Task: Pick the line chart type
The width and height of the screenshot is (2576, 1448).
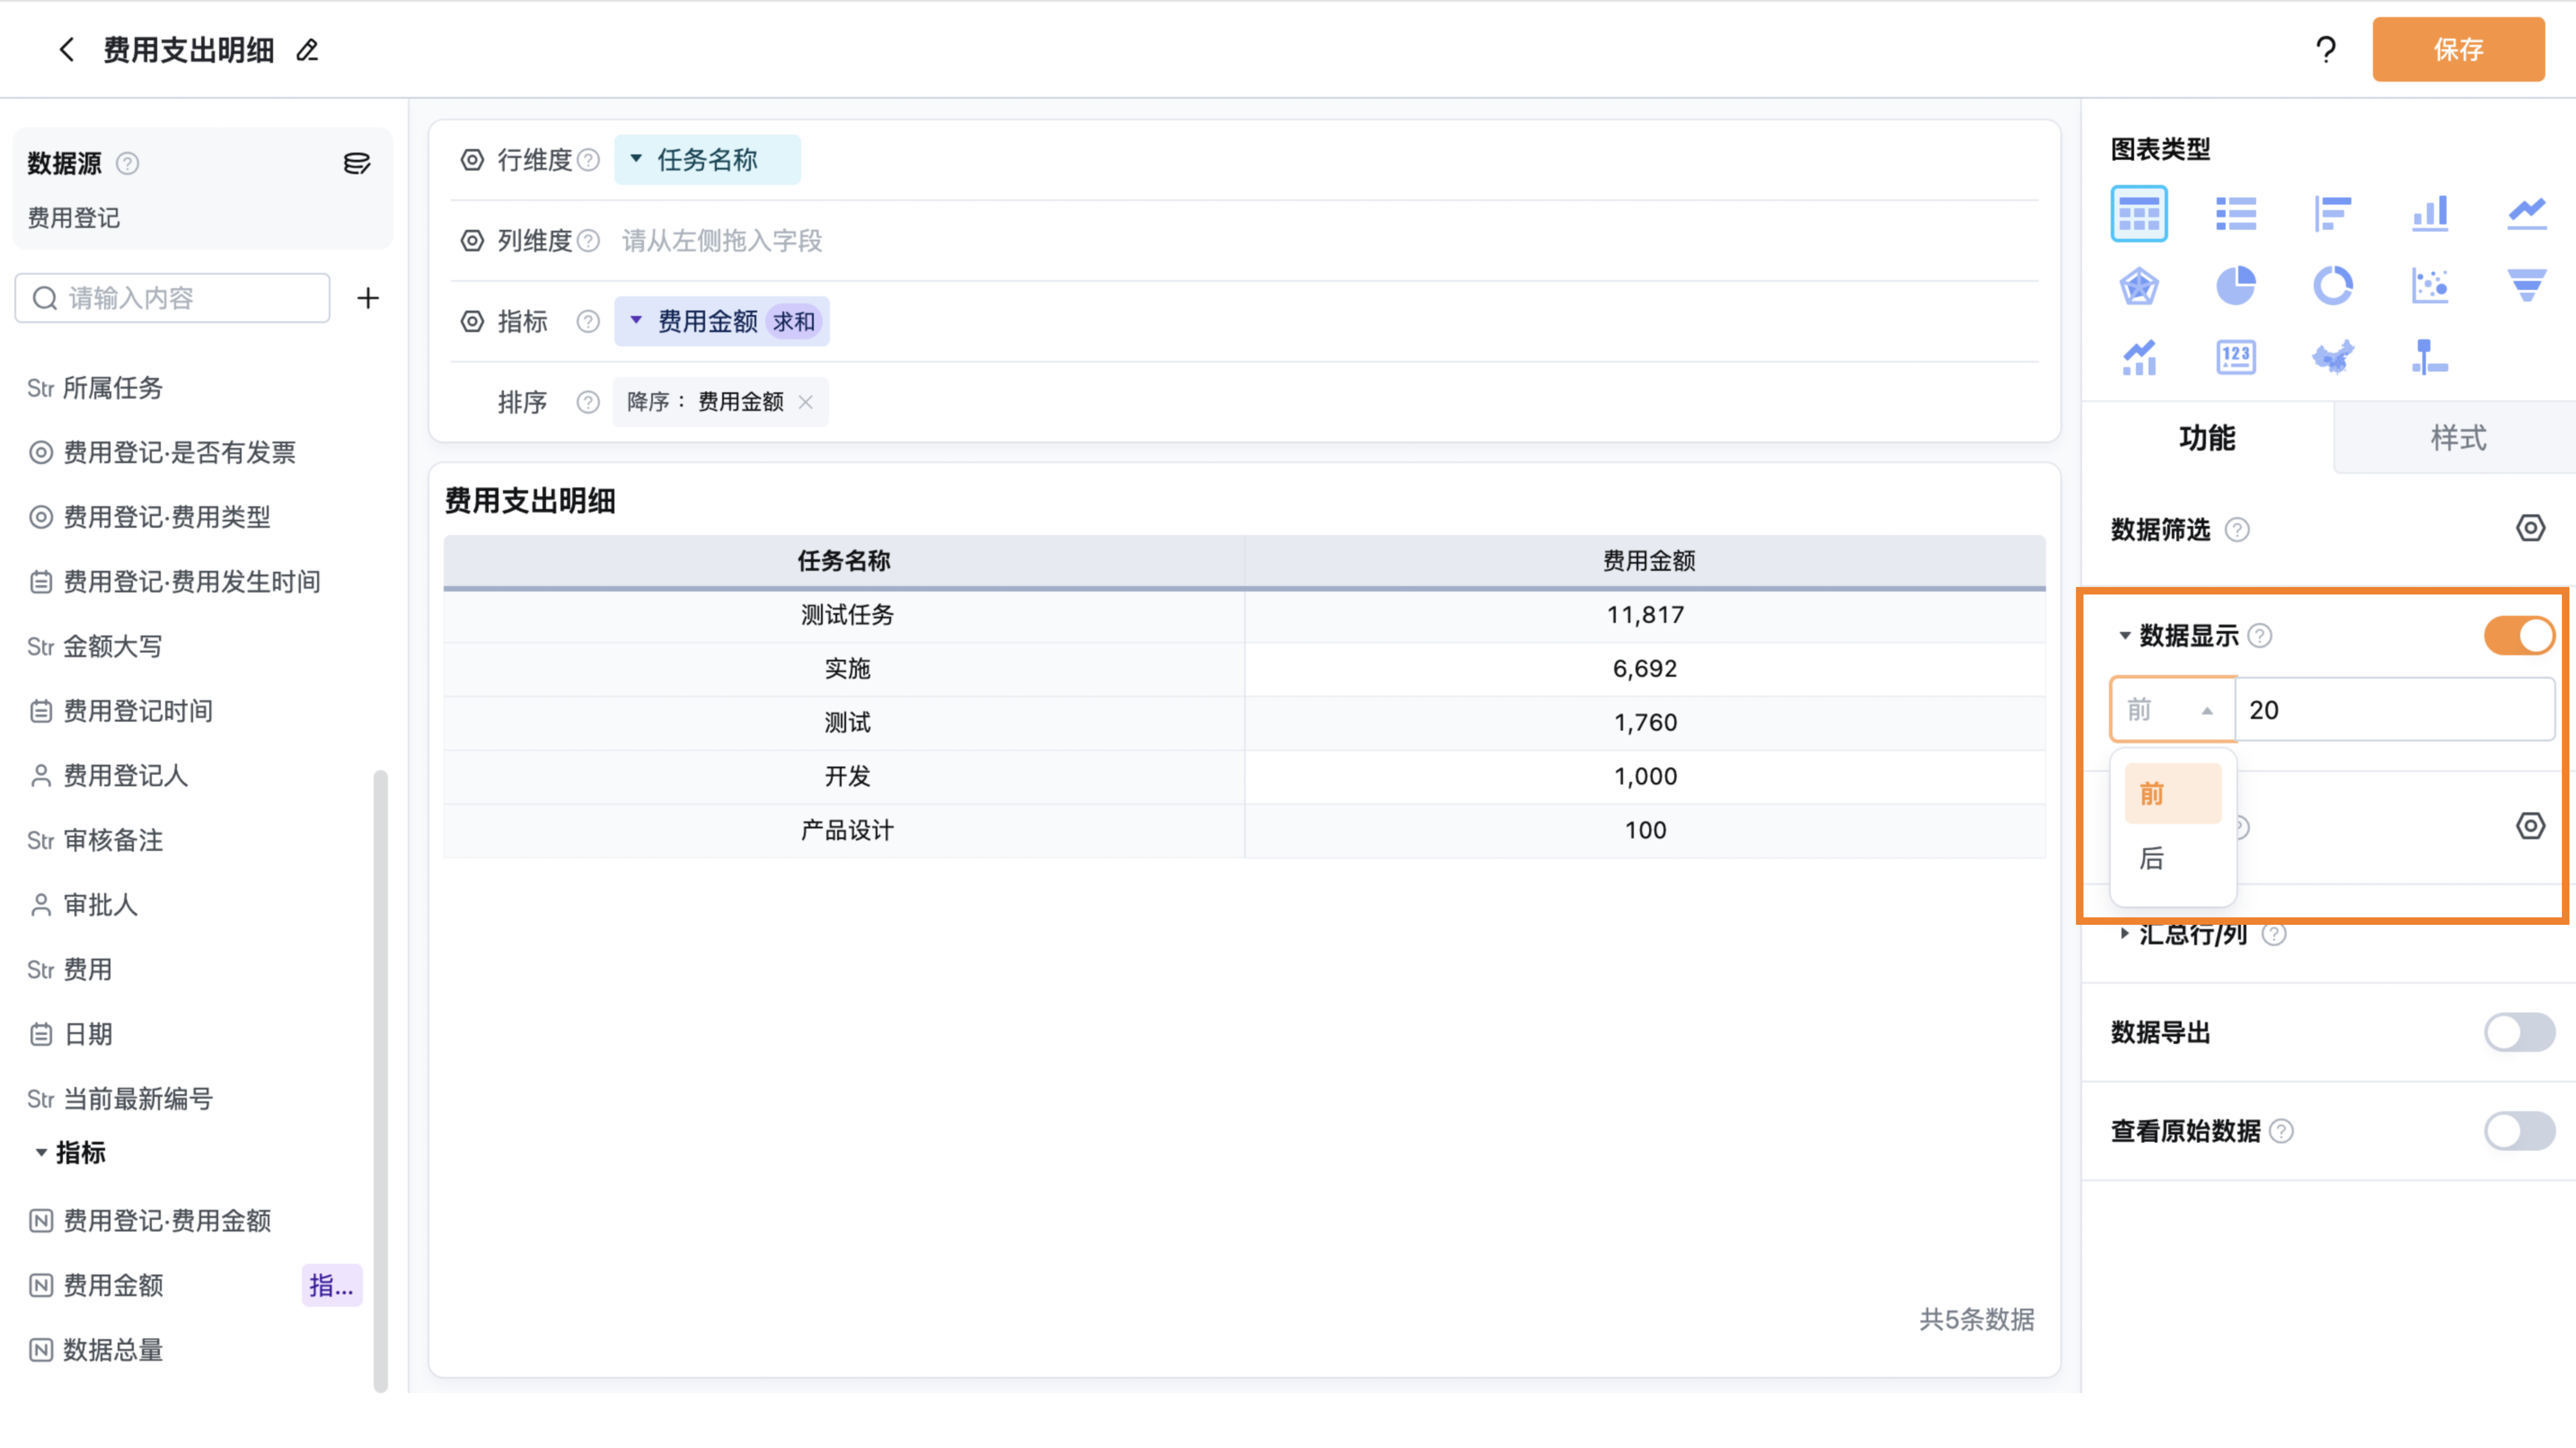Action: click(2527, 214)
